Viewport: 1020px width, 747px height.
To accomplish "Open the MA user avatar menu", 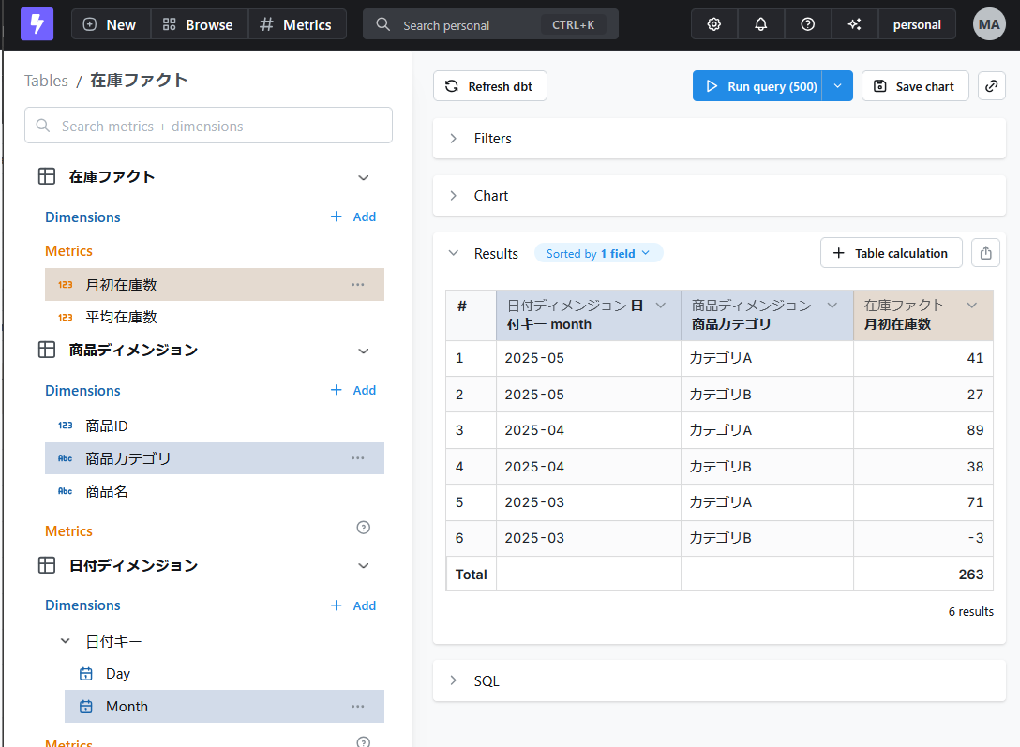I will (x=989, y=24).
